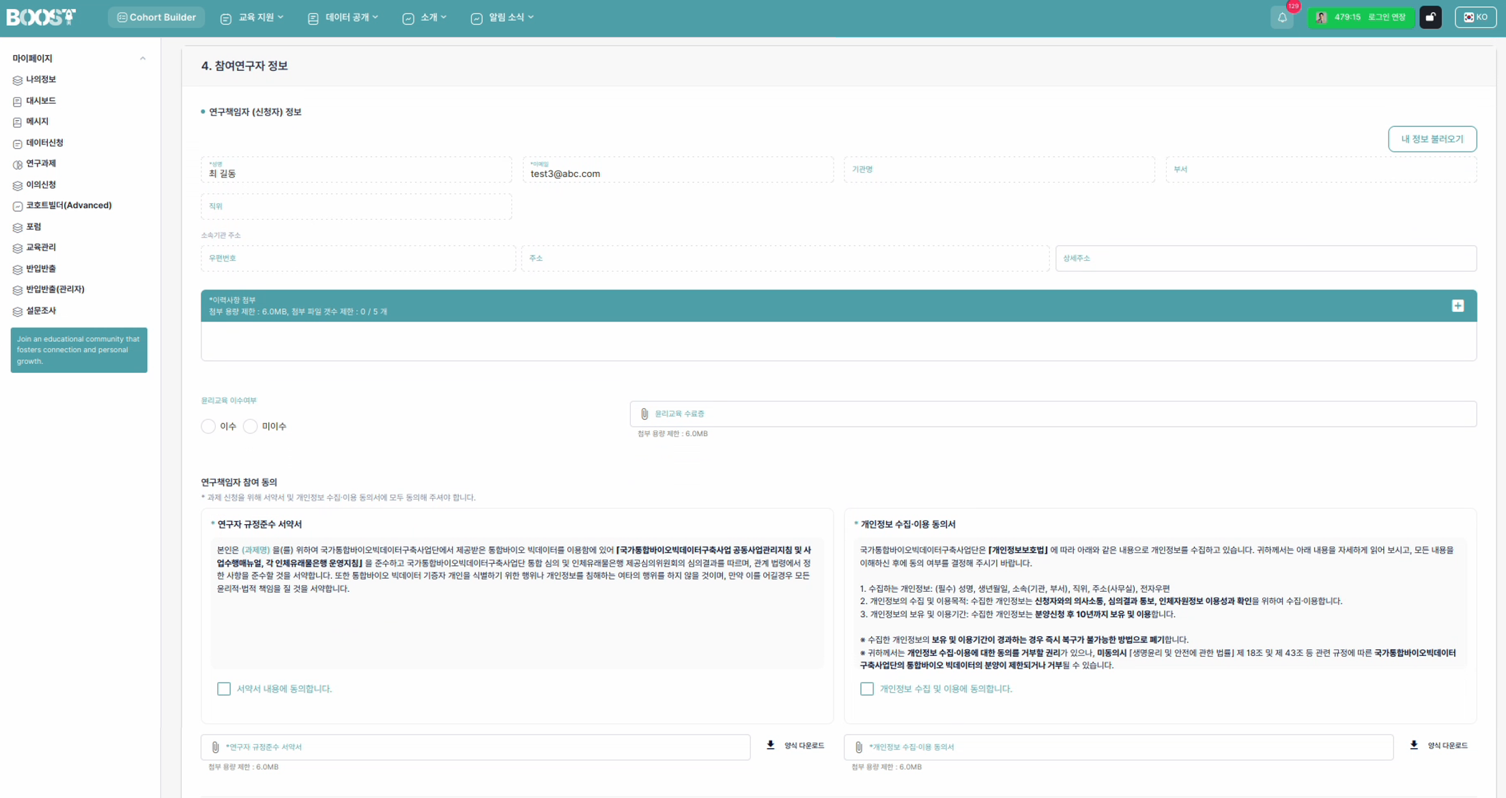The image size is (1506, 798).
Task: Click the Korean flag icon
Action: click(1468, 18)
